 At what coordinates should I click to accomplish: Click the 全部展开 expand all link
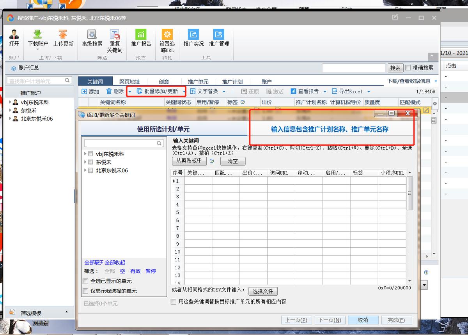[x=93, y=263]
